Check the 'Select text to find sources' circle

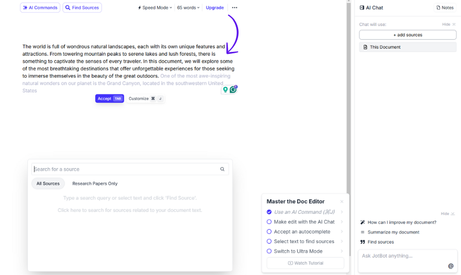(x=269, y=241)
